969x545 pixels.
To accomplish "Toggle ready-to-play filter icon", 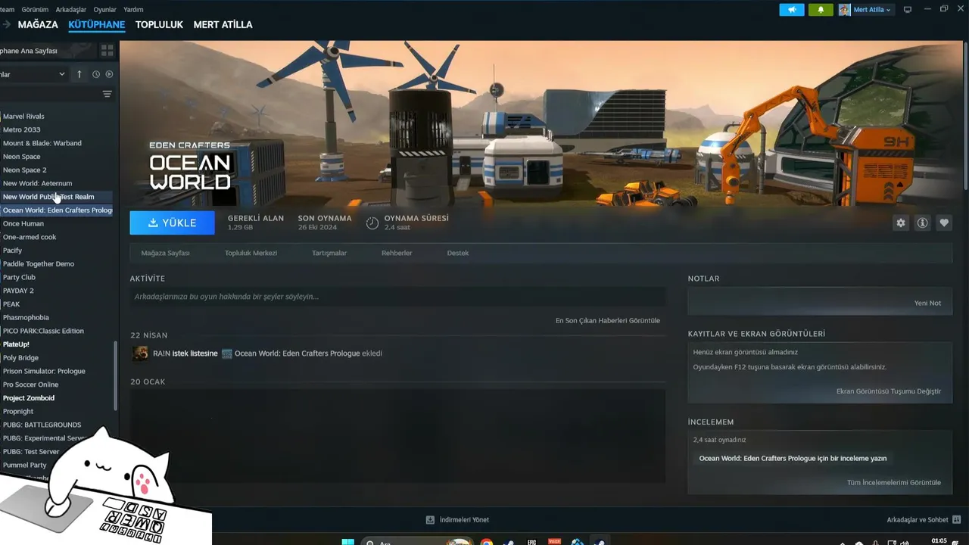I will tap(109, 74).
